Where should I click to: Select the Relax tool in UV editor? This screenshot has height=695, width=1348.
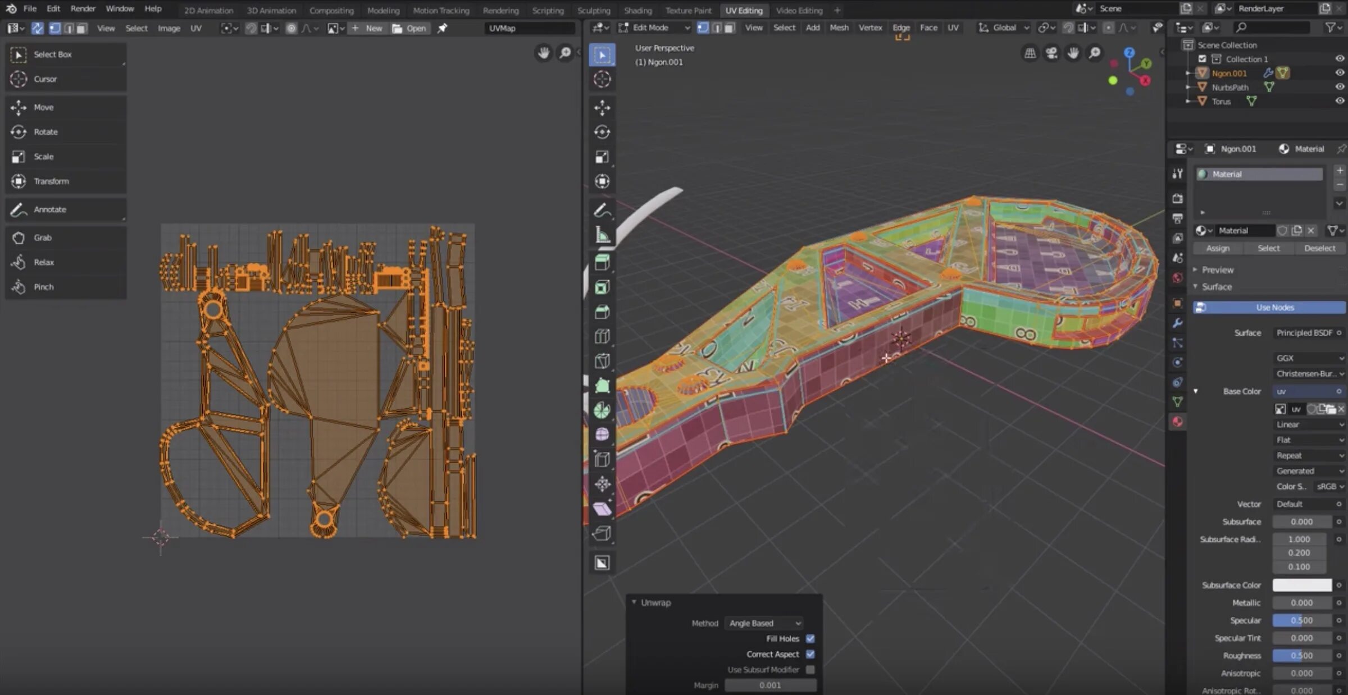43,262
